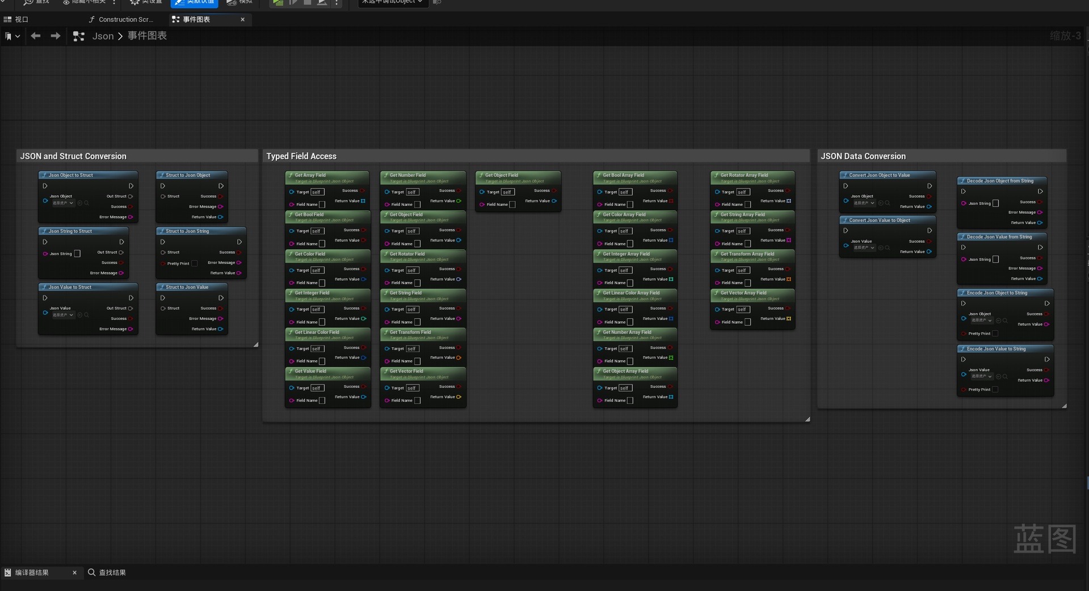Click the viewport grid icon on 视口 tab

[7, 19]
